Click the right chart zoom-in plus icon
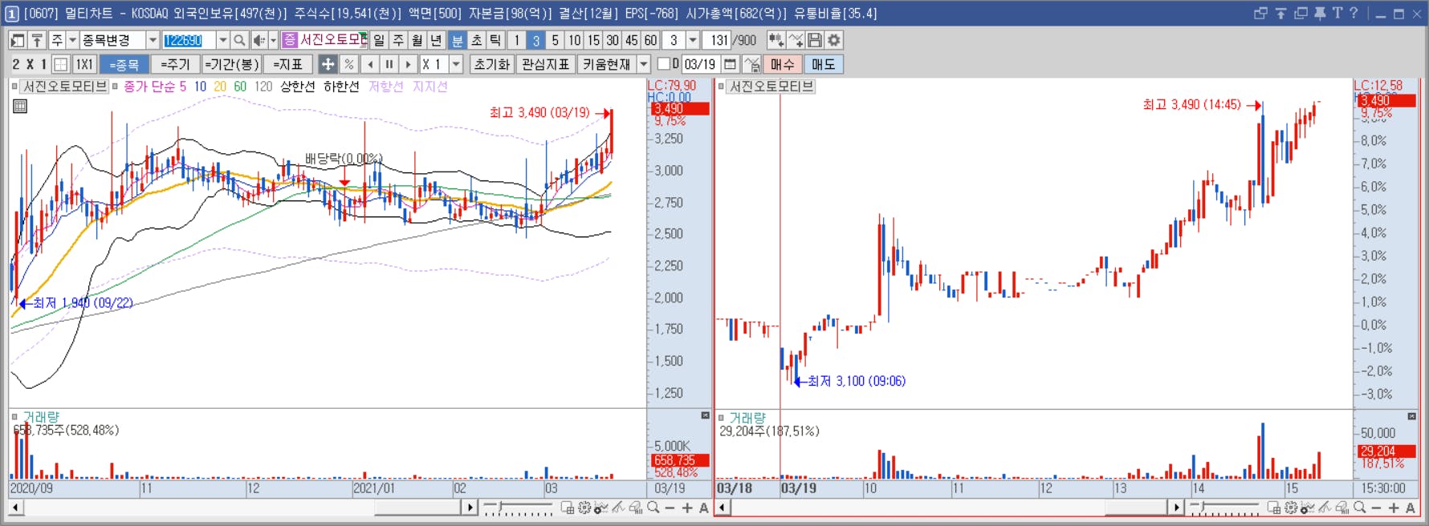The image size is (1429, 526). 1393,508
